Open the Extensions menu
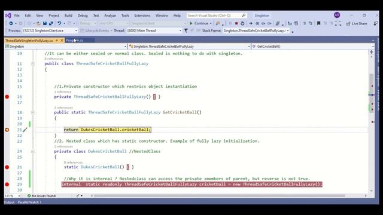 point(142,16)
